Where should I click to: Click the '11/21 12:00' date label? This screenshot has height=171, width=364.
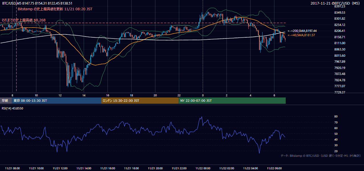tap(60, 168)
